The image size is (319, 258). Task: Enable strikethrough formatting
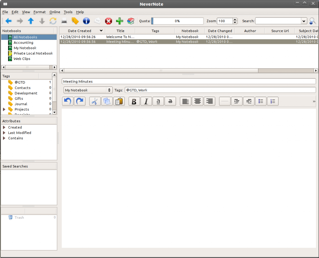click(170, 101)
